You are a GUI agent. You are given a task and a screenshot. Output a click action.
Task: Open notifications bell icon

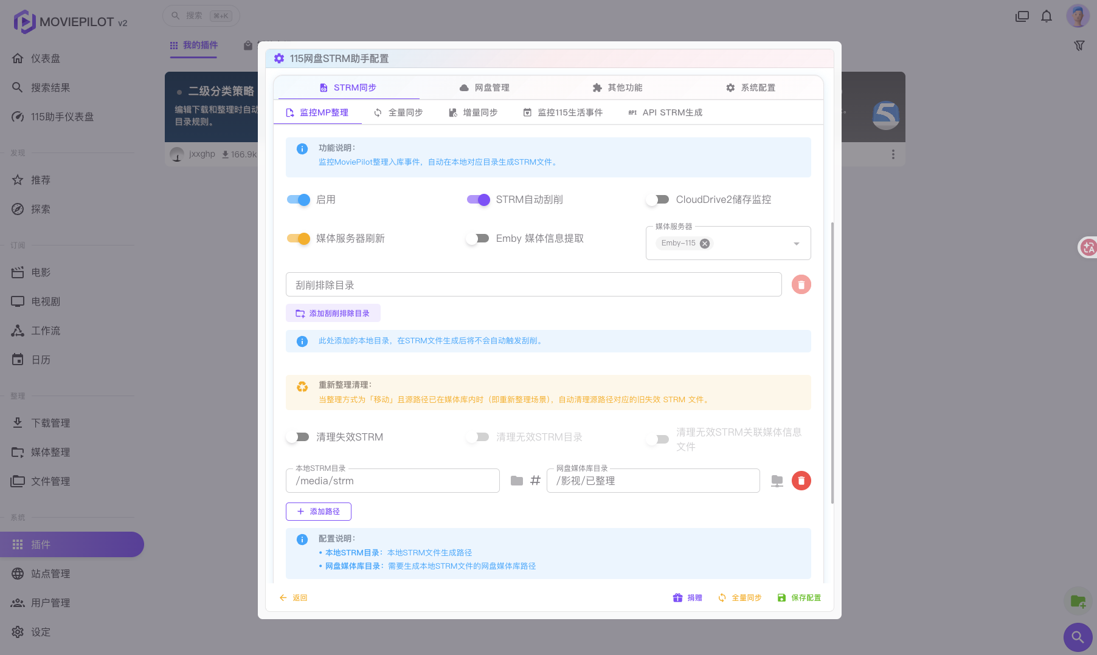pos(1047,16)
